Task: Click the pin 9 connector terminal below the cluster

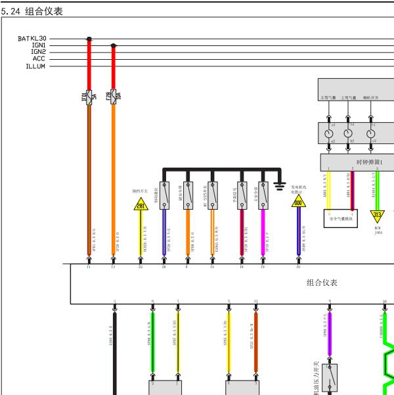Action: (330, 308)
